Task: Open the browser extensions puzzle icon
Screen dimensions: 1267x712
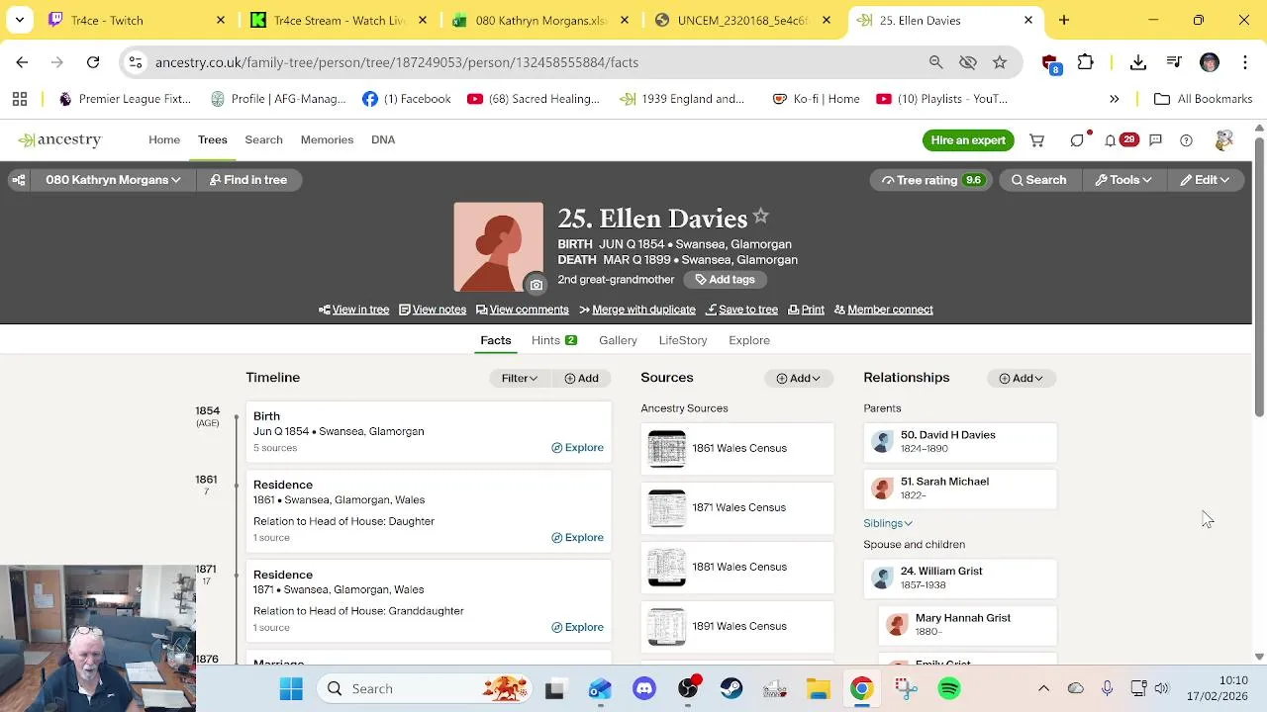Action: click(1086, 62)
